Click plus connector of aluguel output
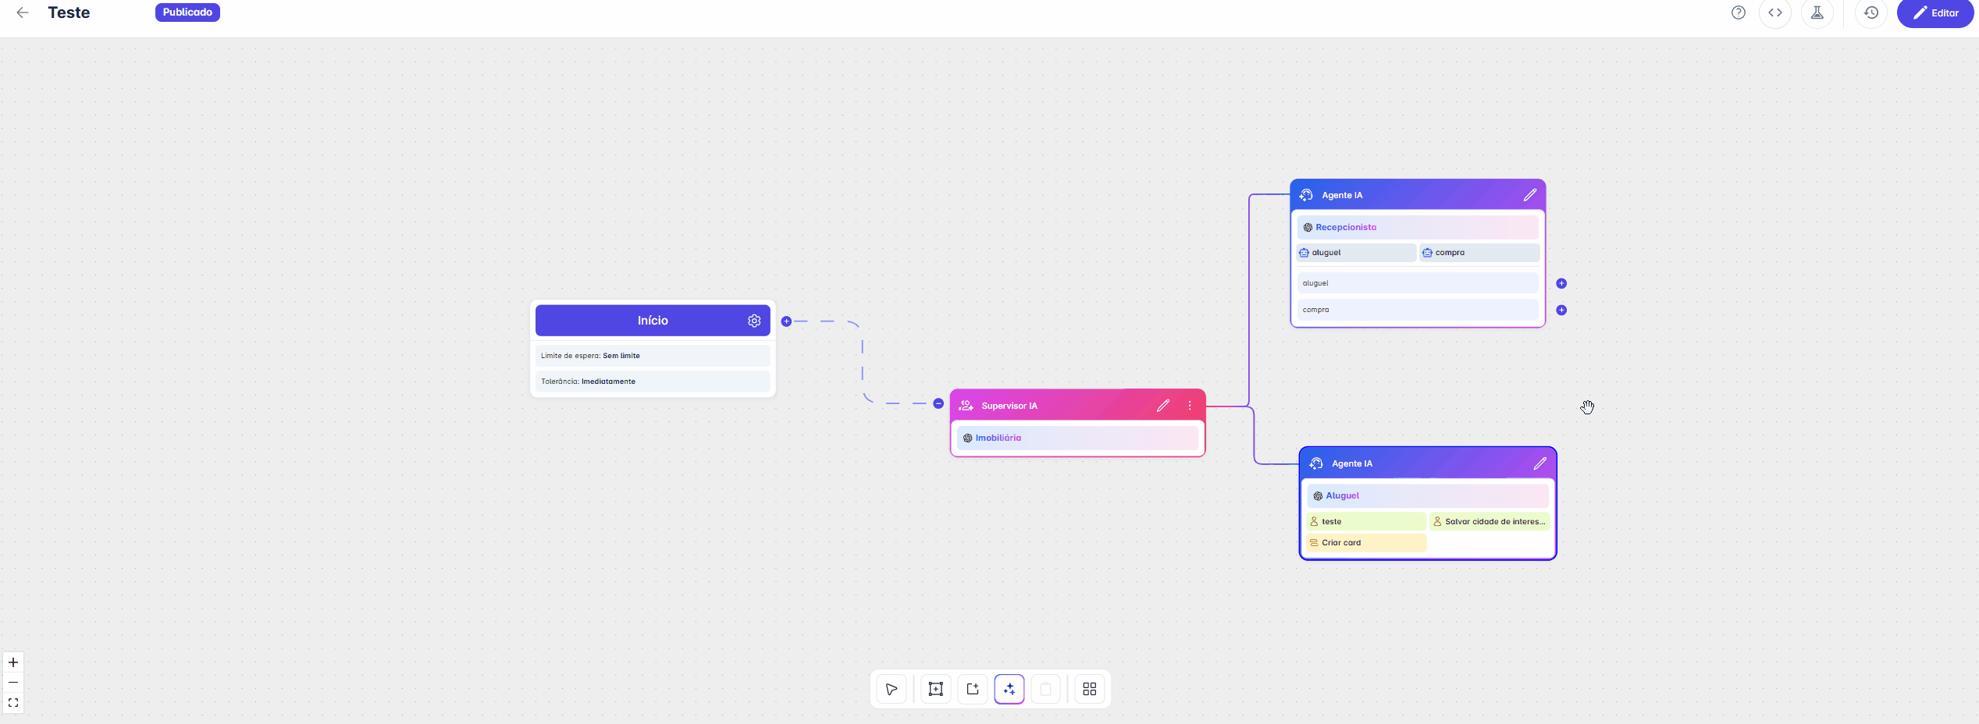This screenshot has height=724, width=1979. pos(1561,283)
